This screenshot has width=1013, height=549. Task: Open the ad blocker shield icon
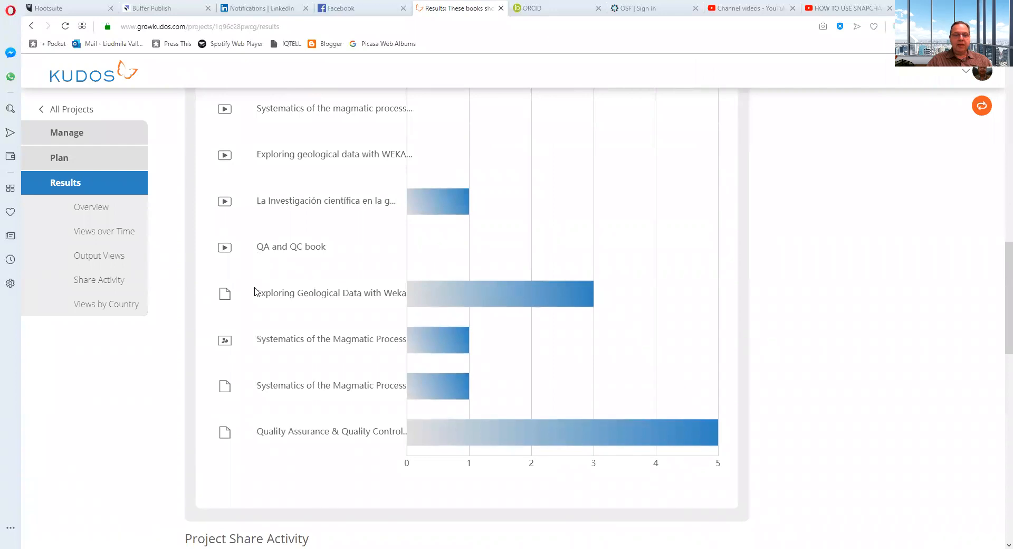(840, 26)
